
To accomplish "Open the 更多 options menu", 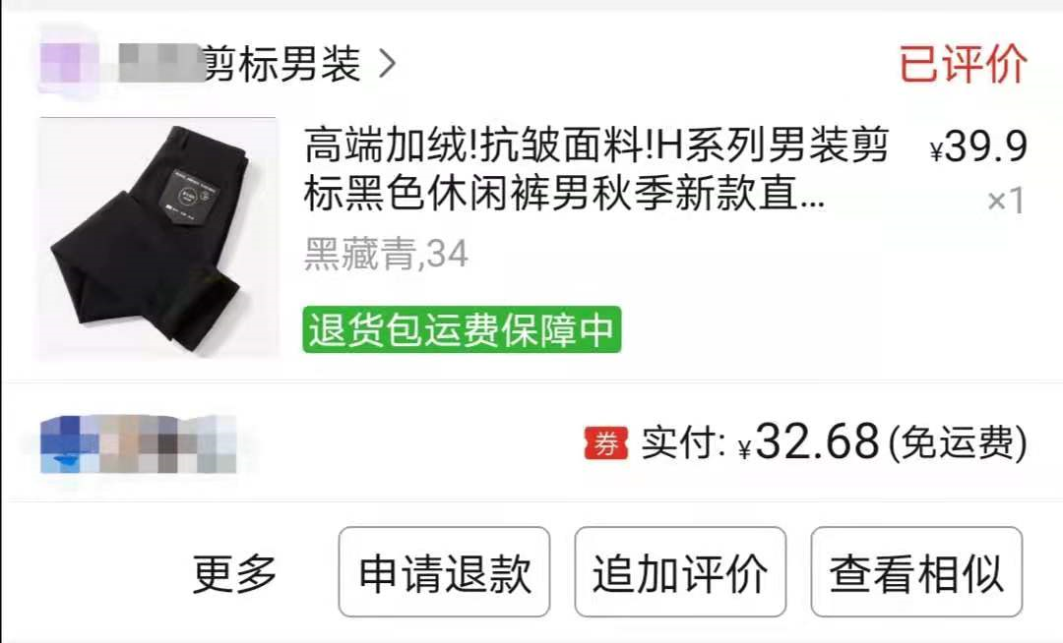I will (234, 573).
